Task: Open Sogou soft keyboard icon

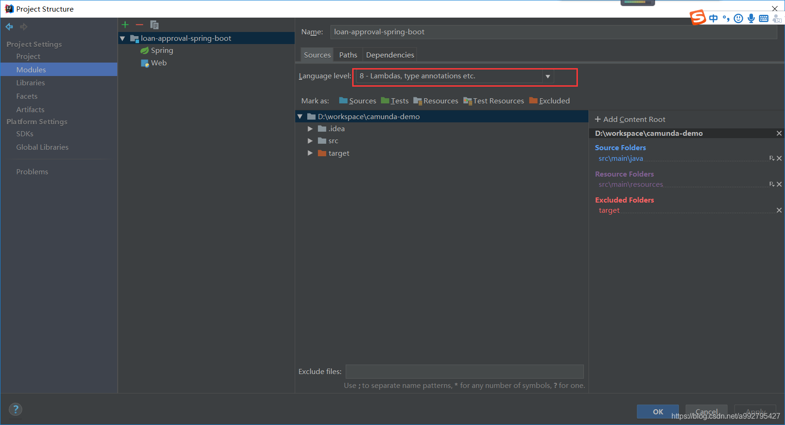Action: 764,19
